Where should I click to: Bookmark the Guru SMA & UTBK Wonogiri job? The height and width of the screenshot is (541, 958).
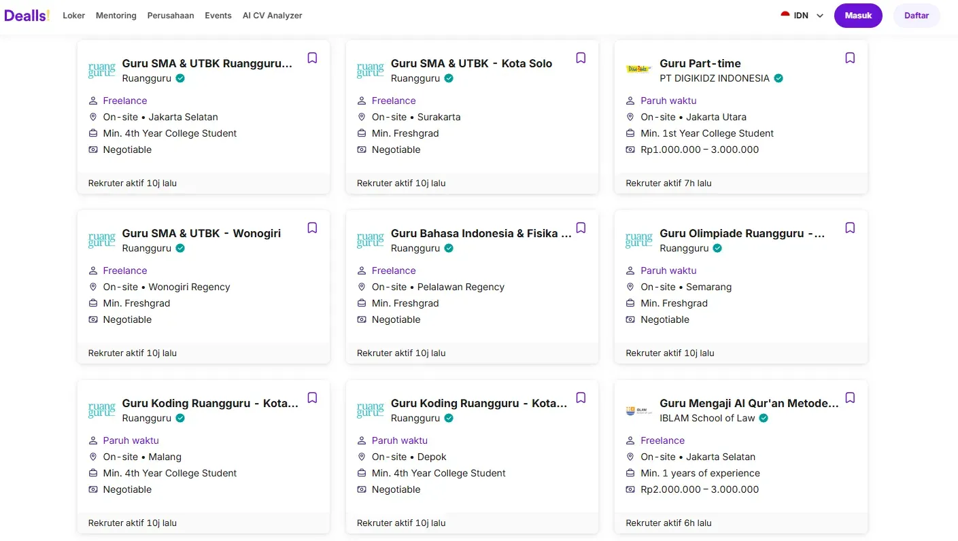pyautogui.click(x=312, y=228)
